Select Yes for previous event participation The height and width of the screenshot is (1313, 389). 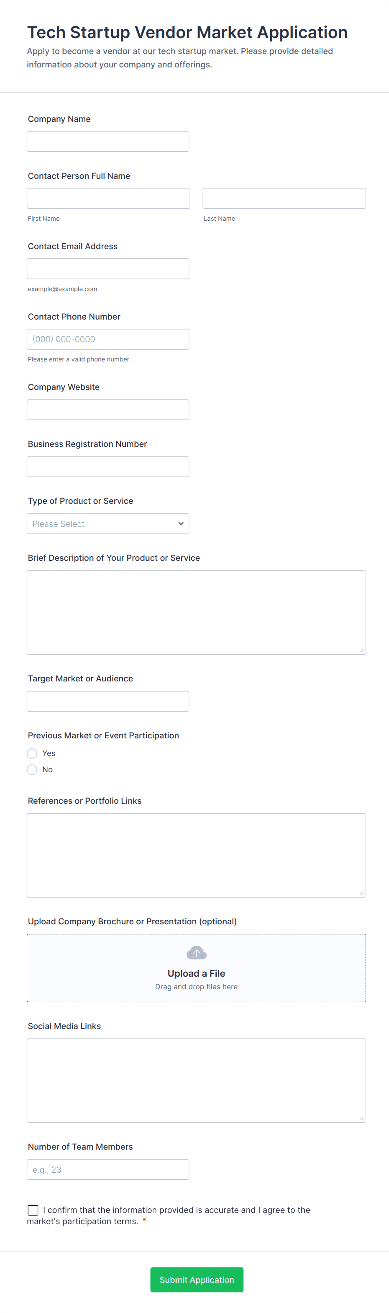click(x=32, y=753)
